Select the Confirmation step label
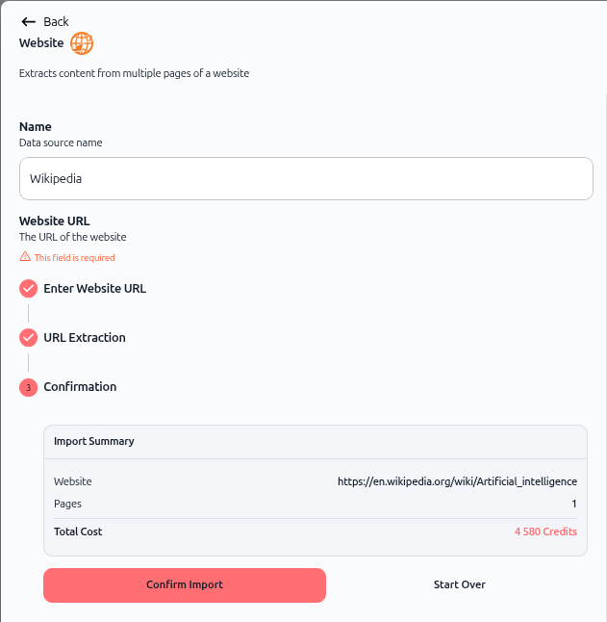The width and height of the screenshot is (607, 622). pos(80,387)
